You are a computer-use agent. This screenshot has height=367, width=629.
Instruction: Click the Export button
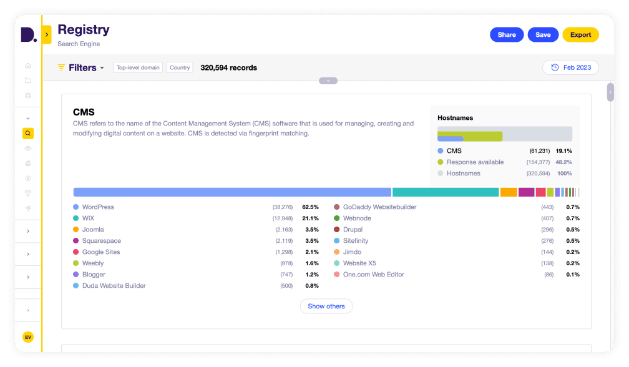[x=580, y=35]
